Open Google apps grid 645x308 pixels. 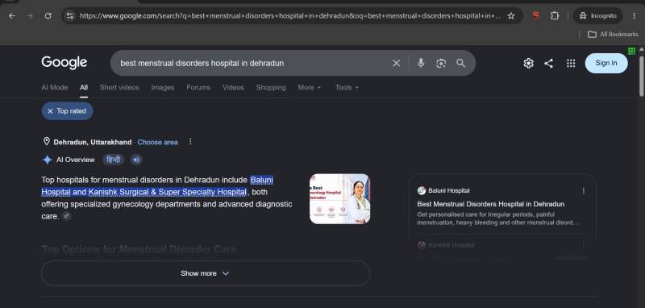571,64
